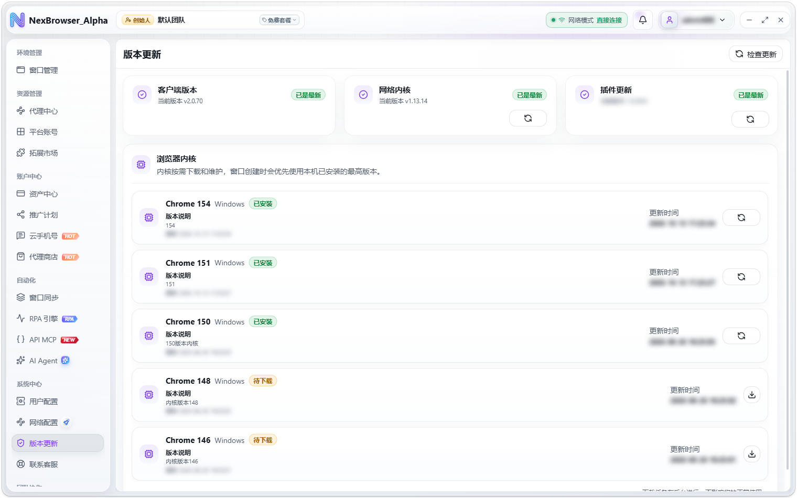Click the 客户端版本 check icon
The width and height of the screenshot is (797, 498).
tap(142, 95)
